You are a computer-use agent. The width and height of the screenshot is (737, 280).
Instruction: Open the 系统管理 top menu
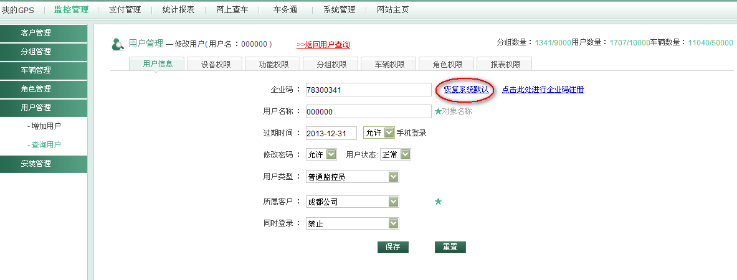click(x=339, y=10)
